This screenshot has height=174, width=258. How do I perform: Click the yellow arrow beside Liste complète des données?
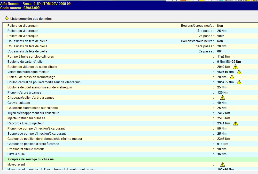7,19
